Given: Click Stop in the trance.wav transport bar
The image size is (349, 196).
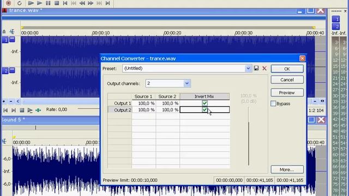Looking at the screenshot, I should click(x=22, y=110).
